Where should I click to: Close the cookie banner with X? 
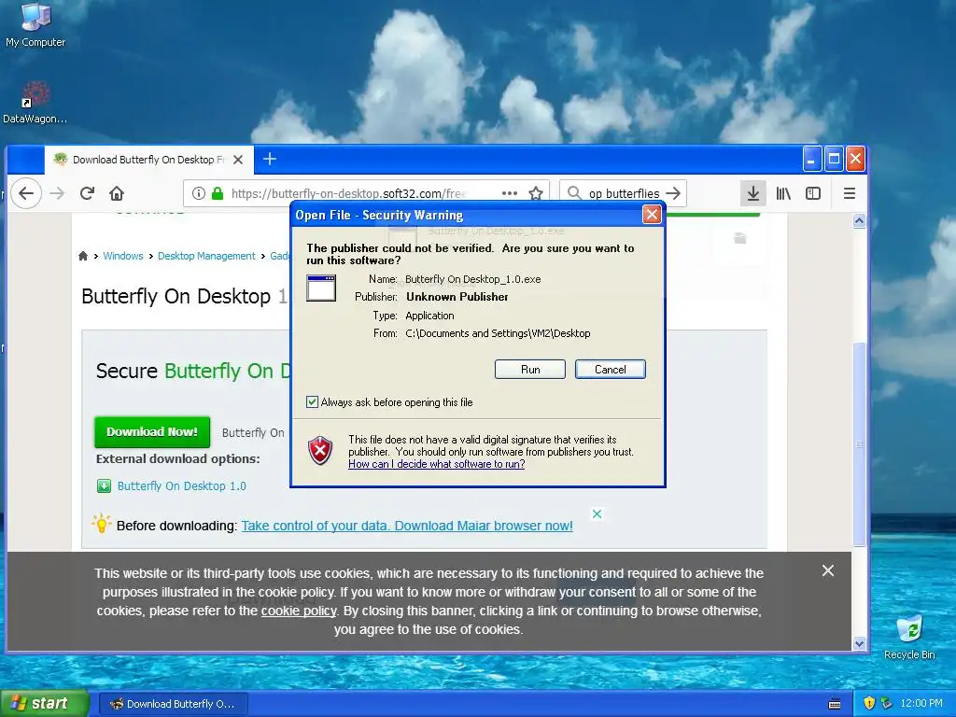coord(827,570)
